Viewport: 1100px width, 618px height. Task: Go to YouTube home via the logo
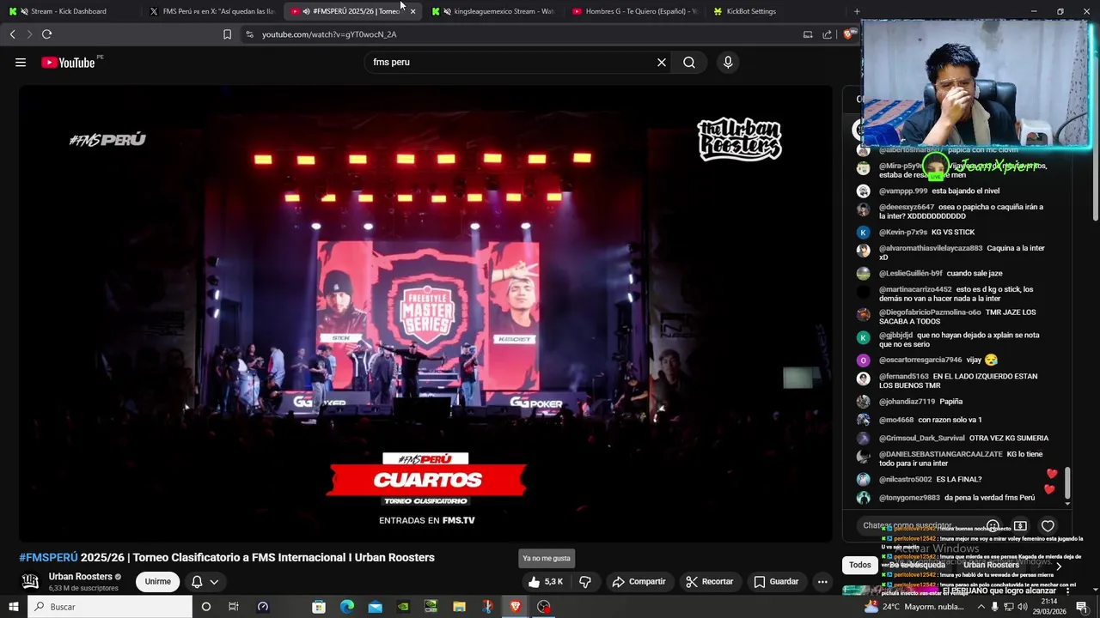click(68, 62)
